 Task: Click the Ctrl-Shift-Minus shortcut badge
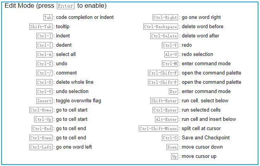[x=158, y=129]
